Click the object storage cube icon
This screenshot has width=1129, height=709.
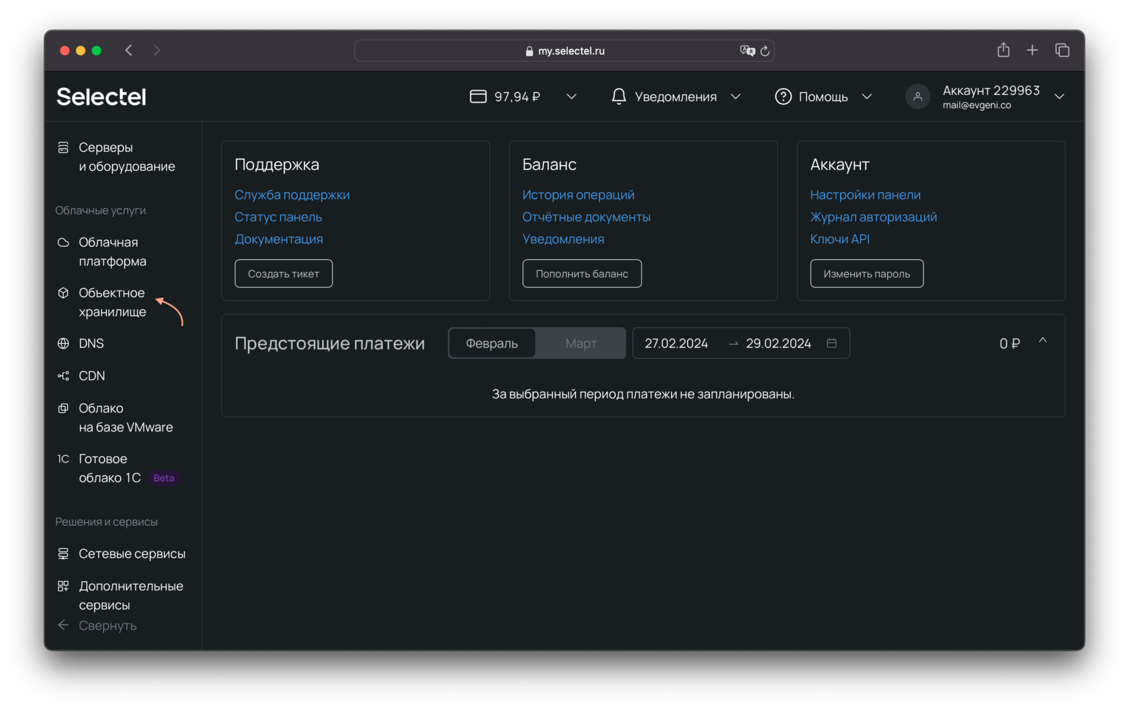[x=63, y=293]
